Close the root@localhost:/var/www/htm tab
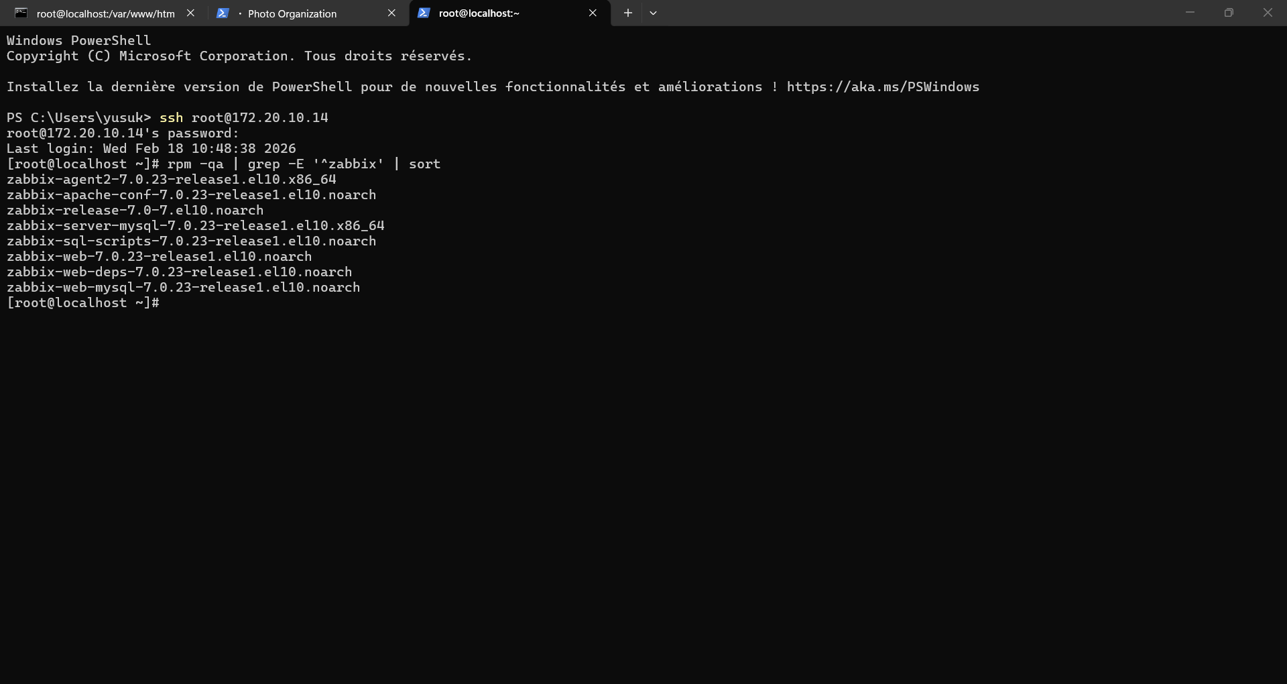 [x=191, y=13]
